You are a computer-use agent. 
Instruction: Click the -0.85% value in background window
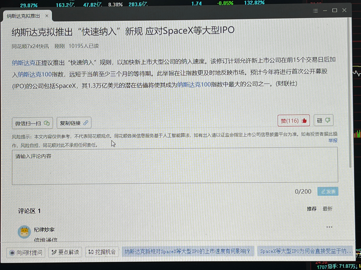pos(225,3)
